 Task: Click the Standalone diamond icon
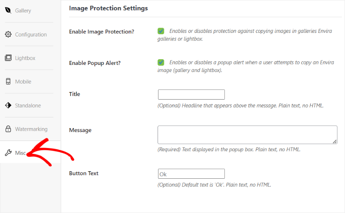click(8, 105)
